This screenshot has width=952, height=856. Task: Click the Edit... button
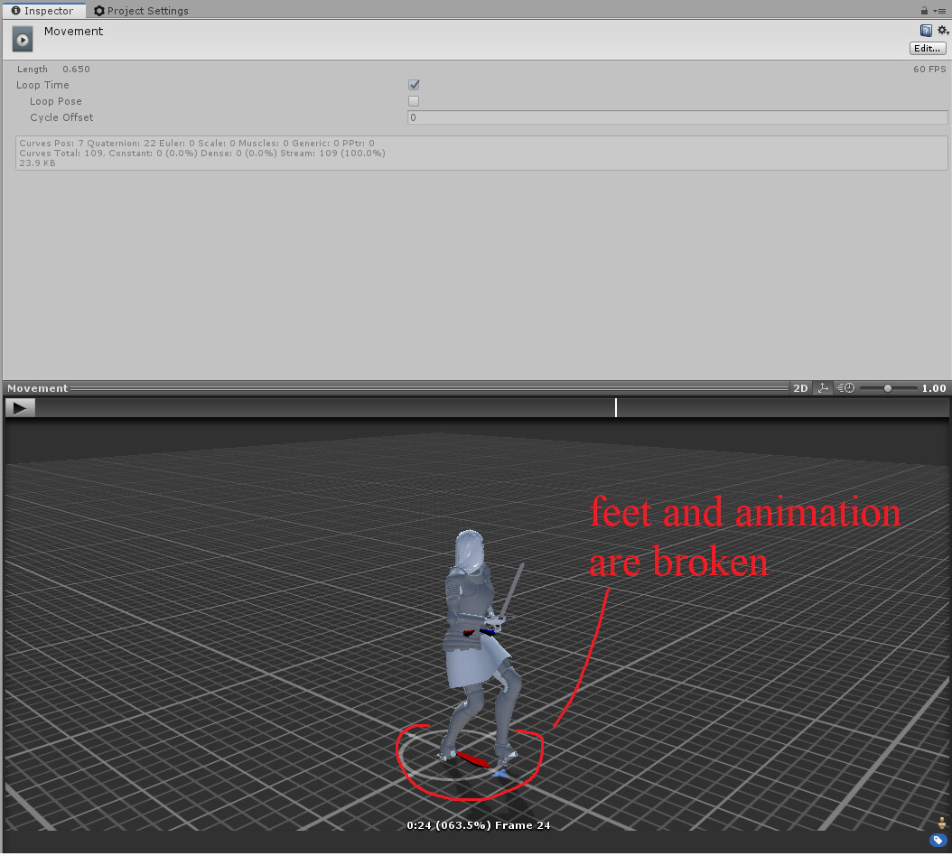click(927, 48)
